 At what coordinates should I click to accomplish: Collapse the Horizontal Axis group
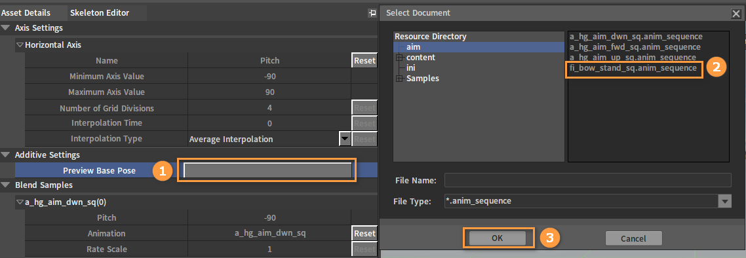point(20,45)
